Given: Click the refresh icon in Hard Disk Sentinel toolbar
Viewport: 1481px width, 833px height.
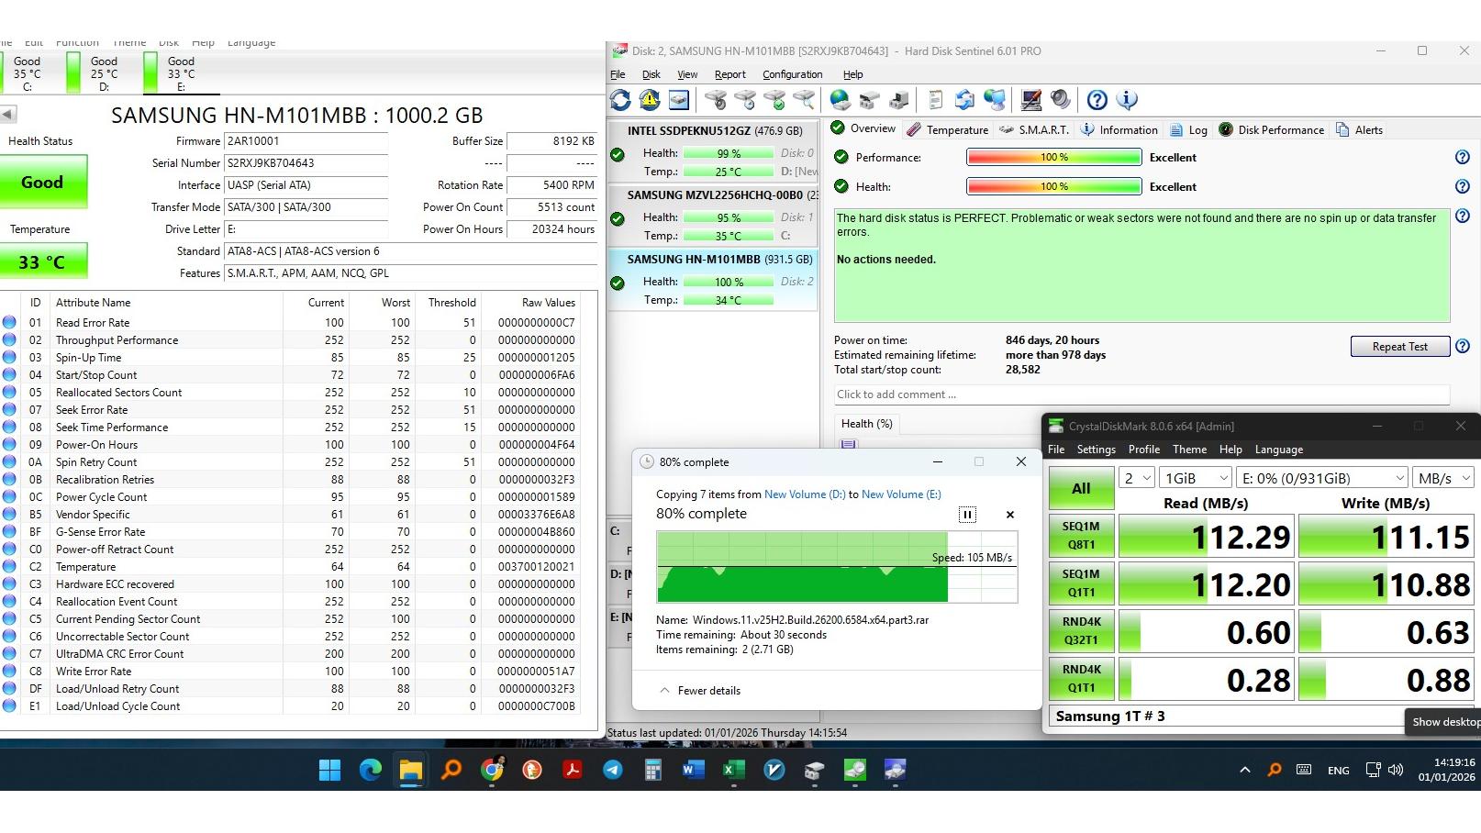Looking at the screenshot, I should point(620,100).
